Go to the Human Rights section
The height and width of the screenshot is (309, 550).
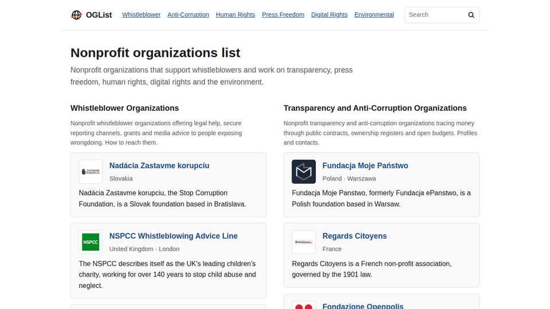tap(235, 15)
